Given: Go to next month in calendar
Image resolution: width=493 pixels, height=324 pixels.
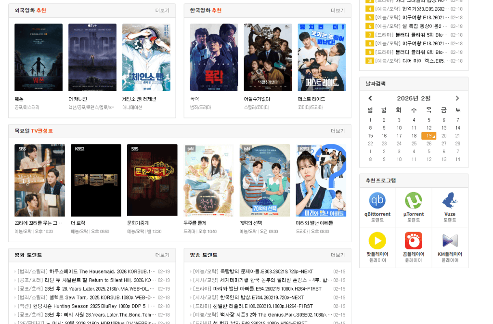Looking at the screenshot, I should 457,98.
